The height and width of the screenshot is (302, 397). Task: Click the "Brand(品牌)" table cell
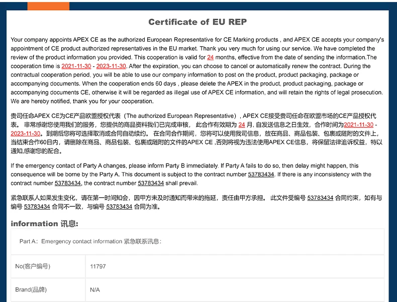coord(48,289)
